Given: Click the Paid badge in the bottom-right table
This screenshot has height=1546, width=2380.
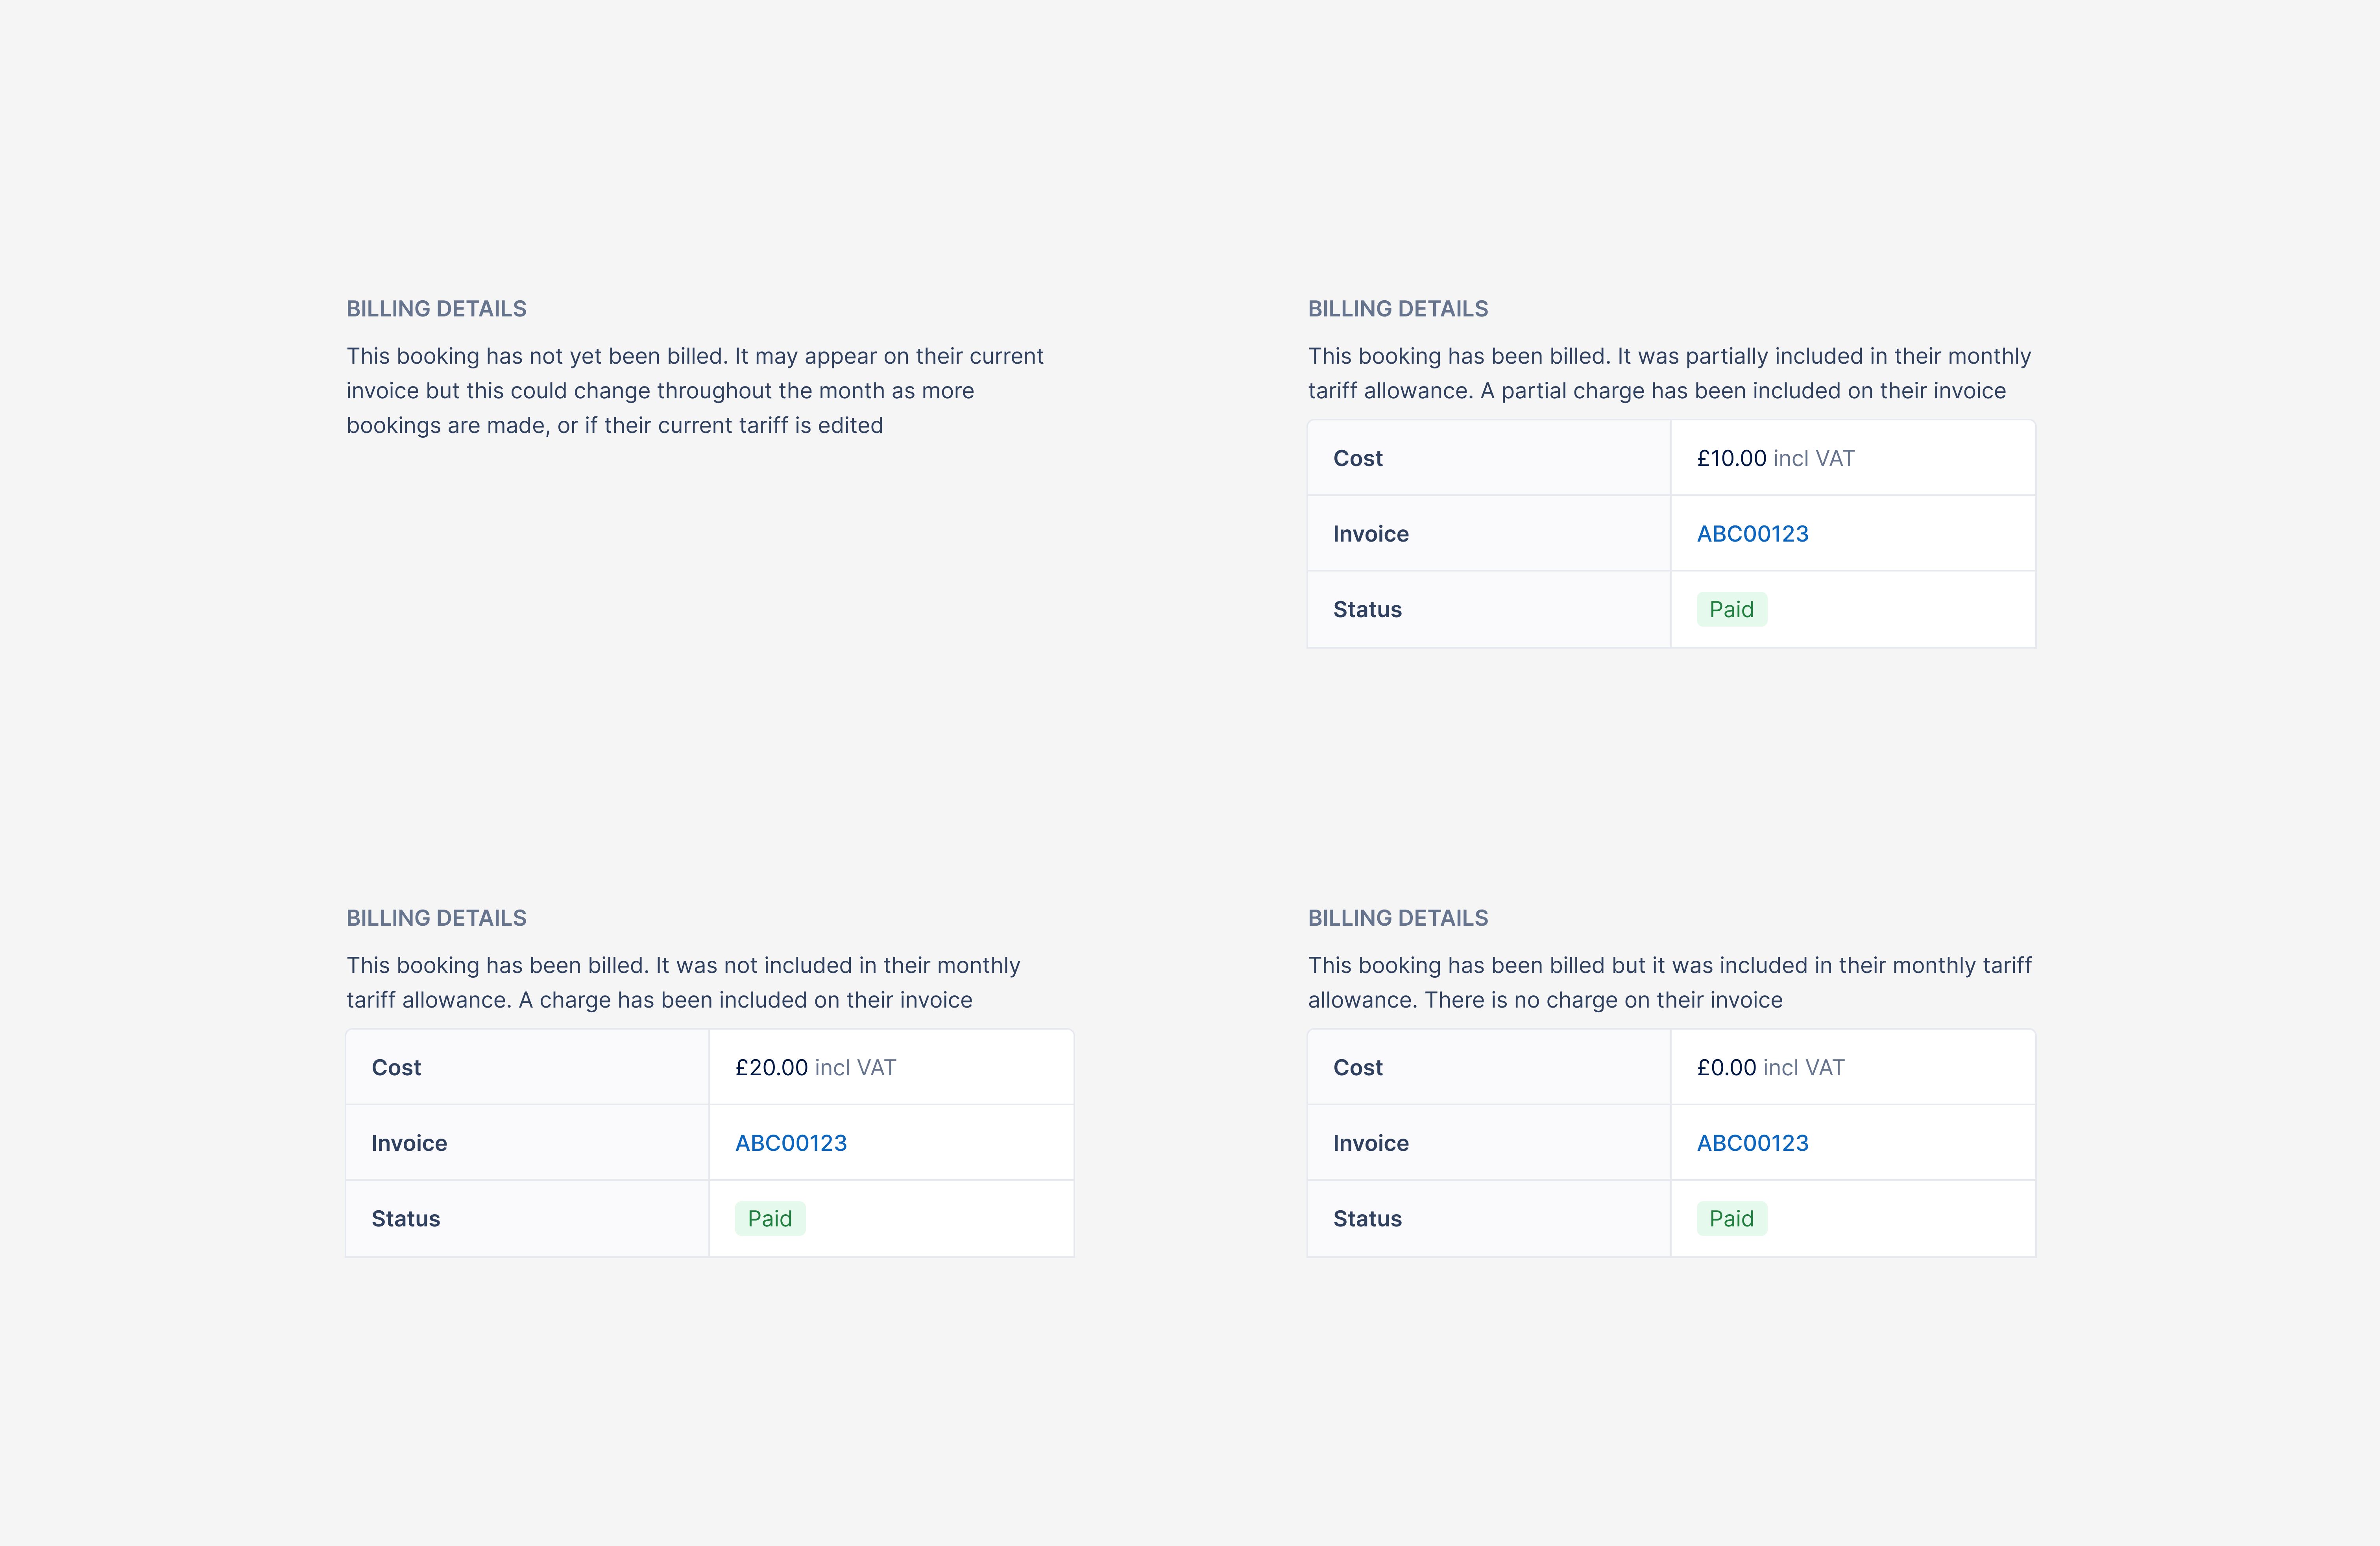Looking at the screenshot, I should [1731, 1218].
